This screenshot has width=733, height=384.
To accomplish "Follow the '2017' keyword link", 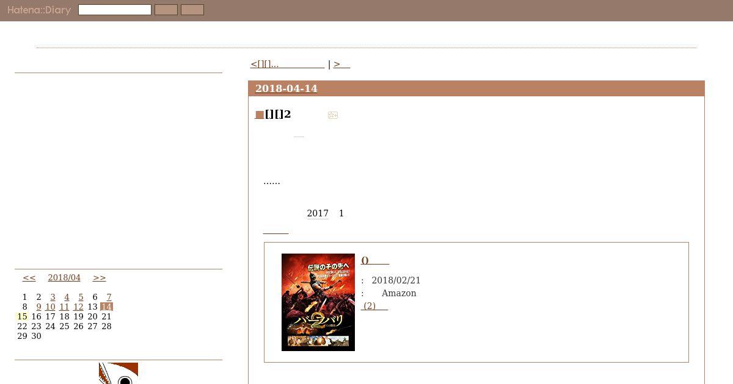I will pyautogui.click(x=318, y=213).
